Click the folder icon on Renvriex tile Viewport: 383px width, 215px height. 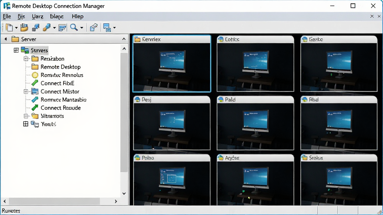(x=138, y=39)
